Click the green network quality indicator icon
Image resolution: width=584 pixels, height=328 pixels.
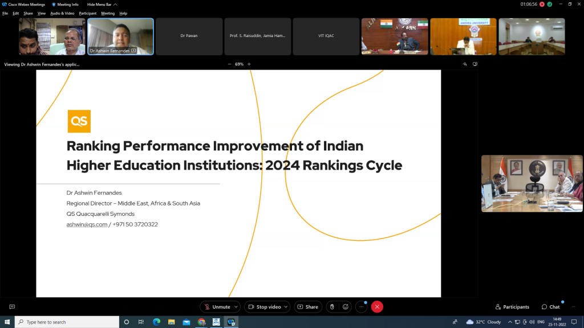(x=550, y=5)
